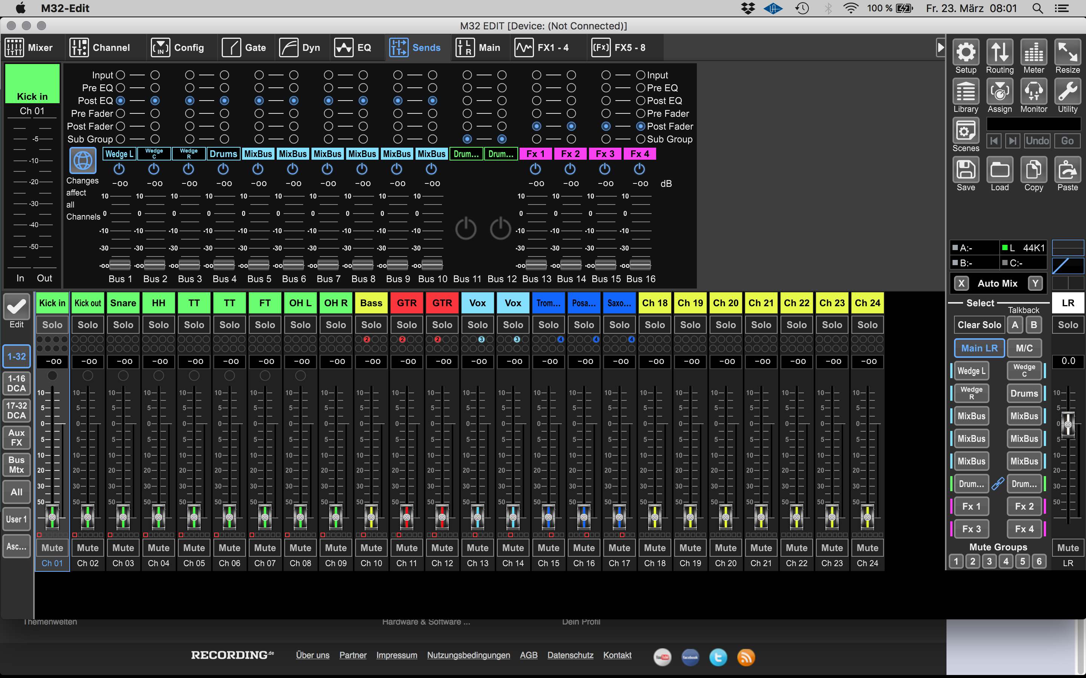Toggle Solo on Kick in channel

pyautogui.click(x=52, y=325)
